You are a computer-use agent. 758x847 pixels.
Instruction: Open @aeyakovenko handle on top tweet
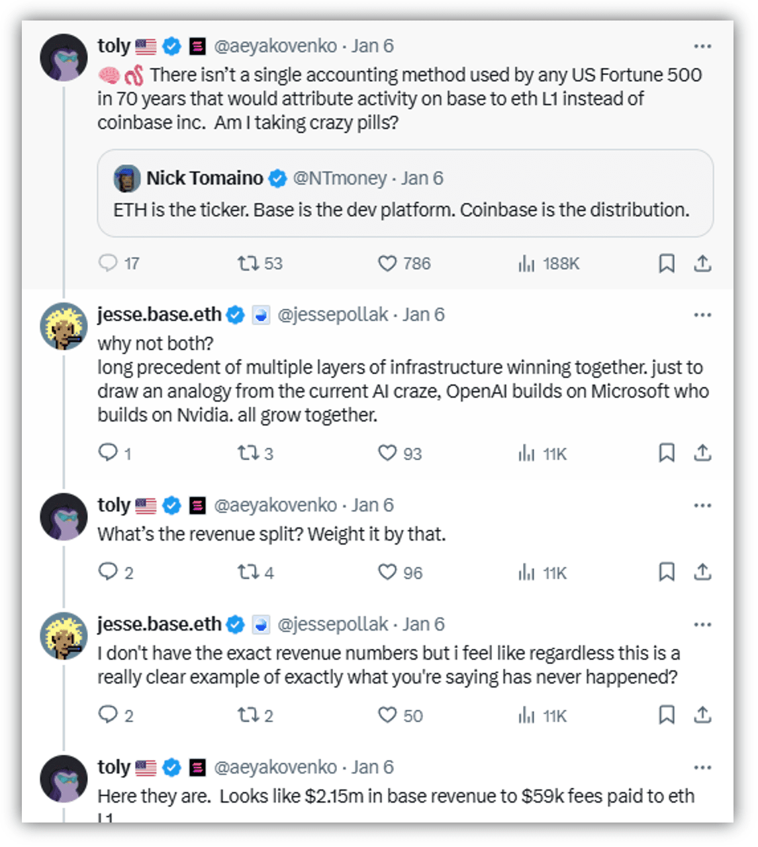click(x=275, y=46)
